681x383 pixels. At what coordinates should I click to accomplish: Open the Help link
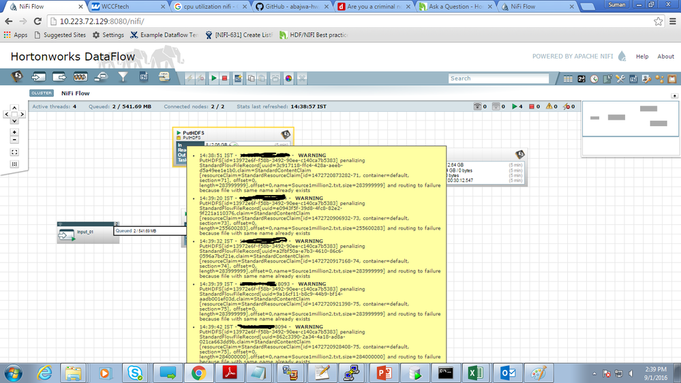click(642, 57)
